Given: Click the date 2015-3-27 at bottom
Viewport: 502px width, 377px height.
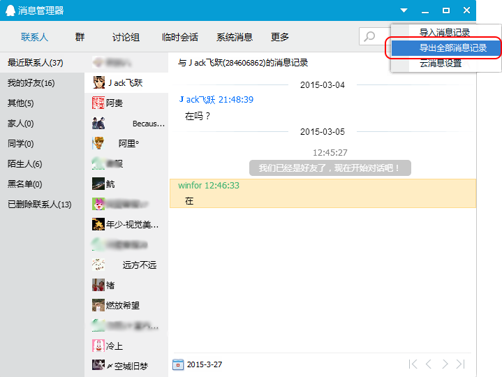Looking at the screenshot, I should pyautogui.click(x=205, y=364).
